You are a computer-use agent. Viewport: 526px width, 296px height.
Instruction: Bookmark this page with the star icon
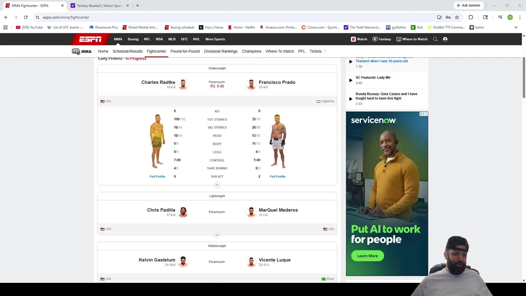tap(457, 17)
